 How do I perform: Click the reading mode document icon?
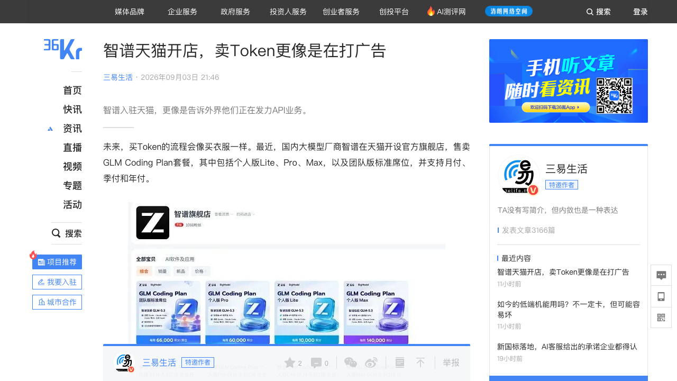click(400, 362)
